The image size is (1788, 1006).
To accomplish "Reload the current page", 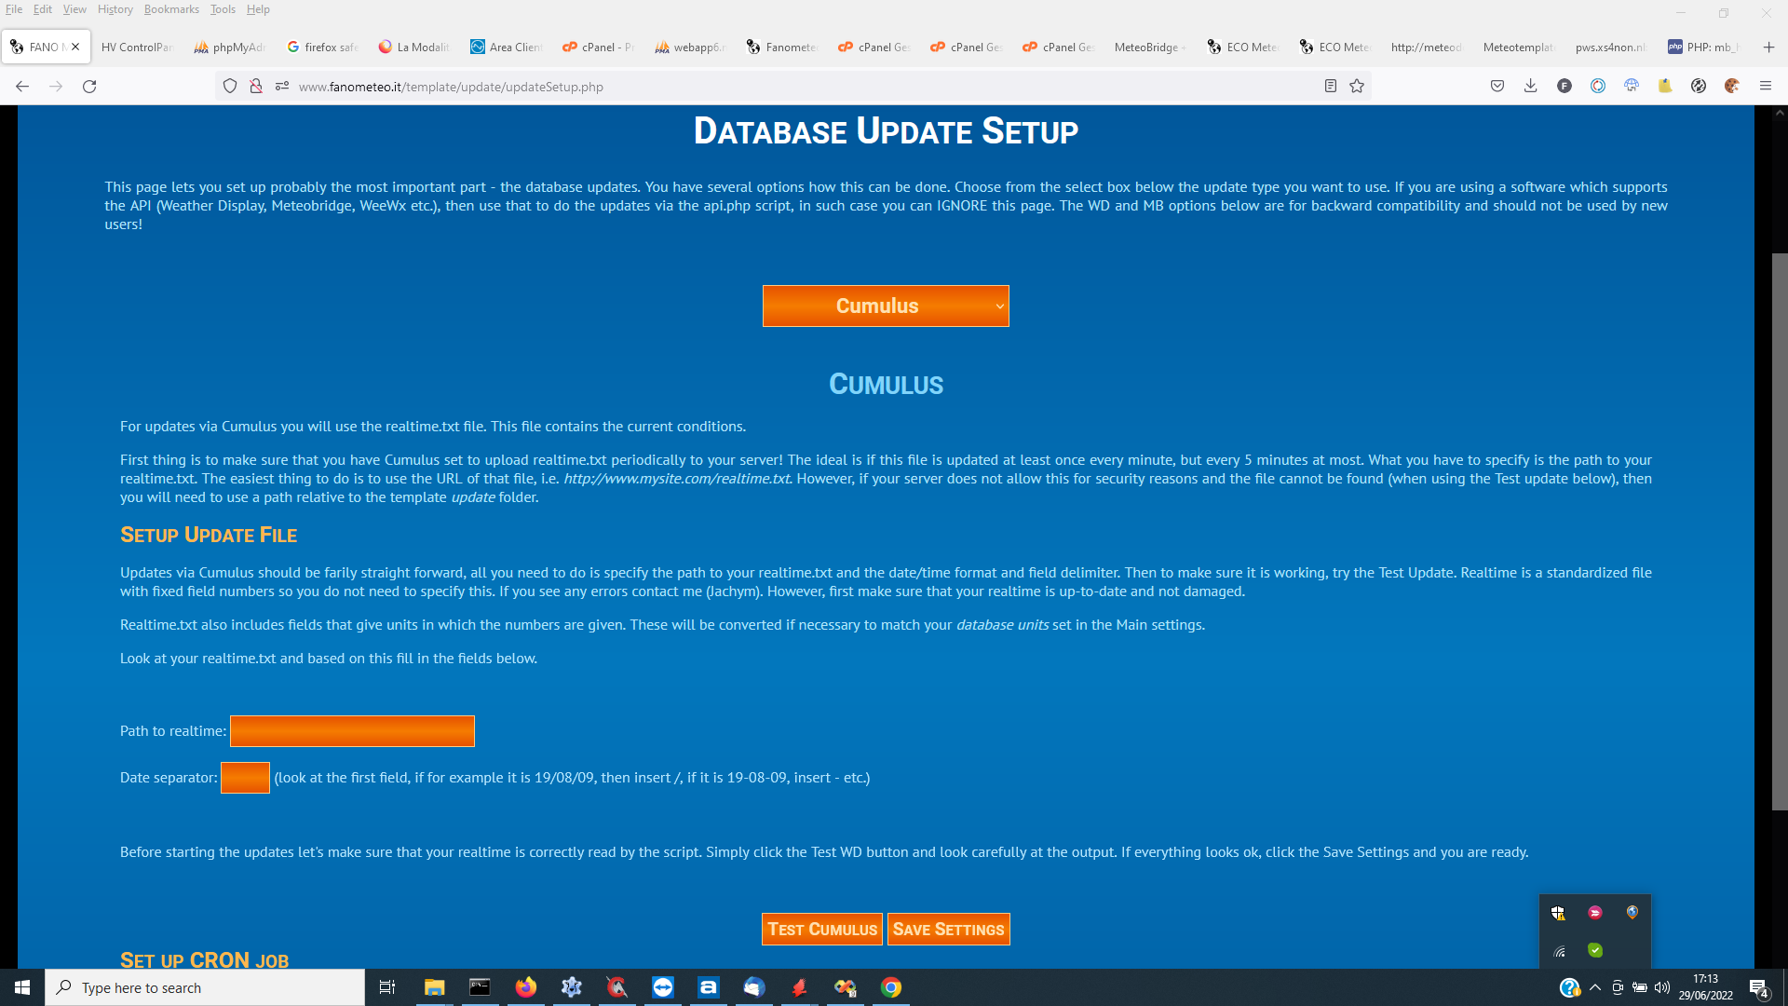I will tap(89, 87).
